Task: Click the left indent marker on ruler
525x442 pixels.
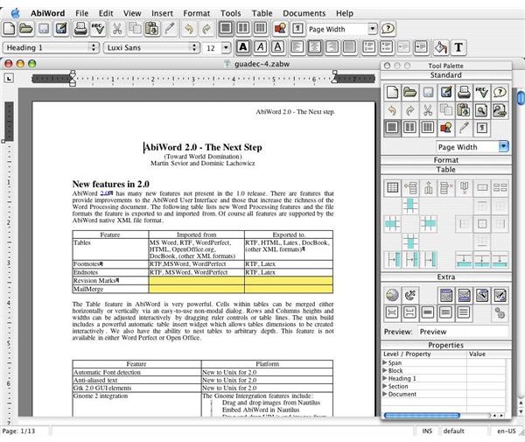Action: tap(73, 78)
